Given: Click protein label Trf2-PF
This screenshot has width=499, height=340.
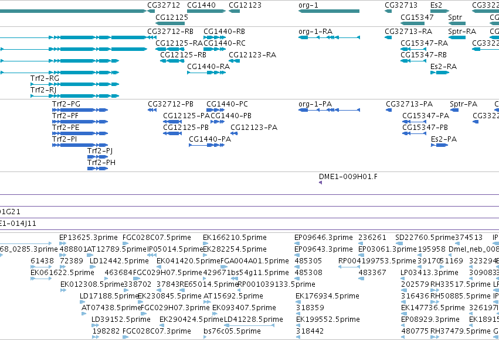Looking at the screenshot, I should [x=65, y=116].
